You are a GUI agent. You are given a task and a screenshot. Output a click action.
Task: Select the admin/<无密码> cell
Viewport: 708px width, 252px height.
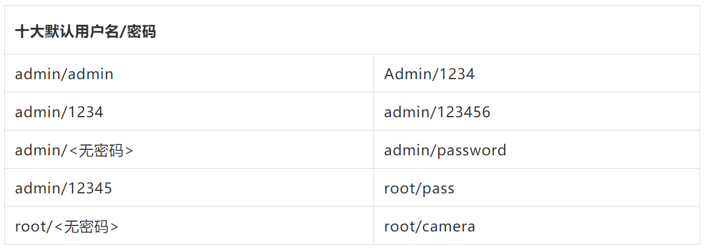[x=74, y=150]
